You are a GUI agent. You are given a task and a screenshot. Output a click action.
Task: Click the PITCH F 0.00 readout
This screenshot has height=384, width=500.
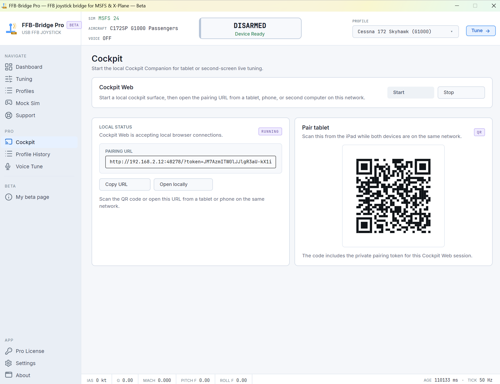(x=195, y=380)
